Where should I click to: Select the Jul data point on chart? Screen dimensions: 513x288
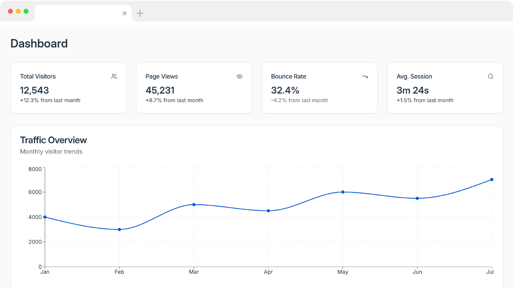pyautogui.click(x=492, y=180)
